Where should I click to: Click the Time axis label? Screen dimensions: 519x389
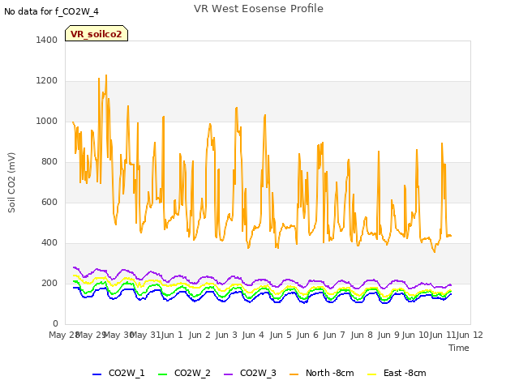pyautogui.click(x=459, y=348)
